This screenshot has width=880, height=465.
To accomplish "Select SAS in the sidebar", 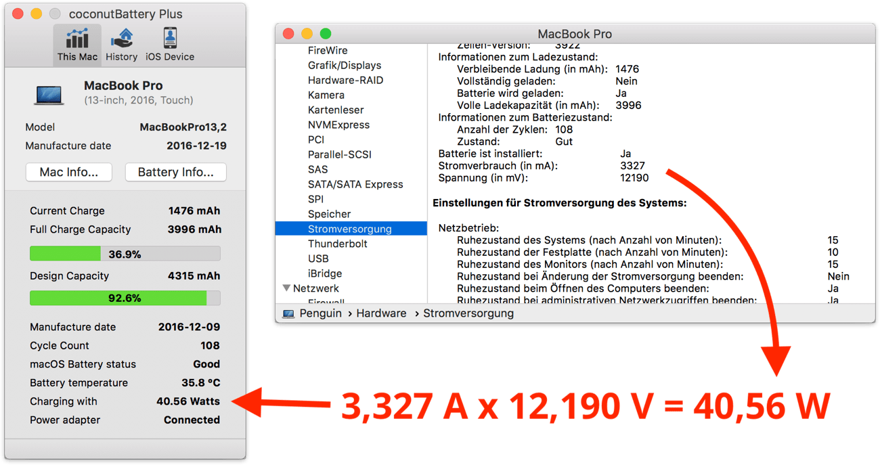I will click(317, 170).
